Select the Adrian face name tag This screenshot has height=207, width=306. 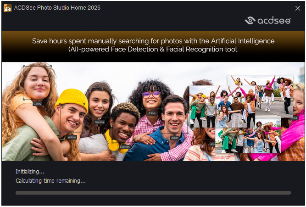(72, 137)
